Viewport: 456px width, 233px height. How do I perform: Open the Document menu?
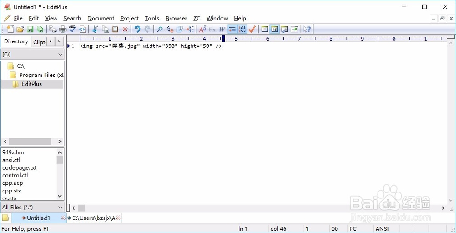tap(101, 18)
